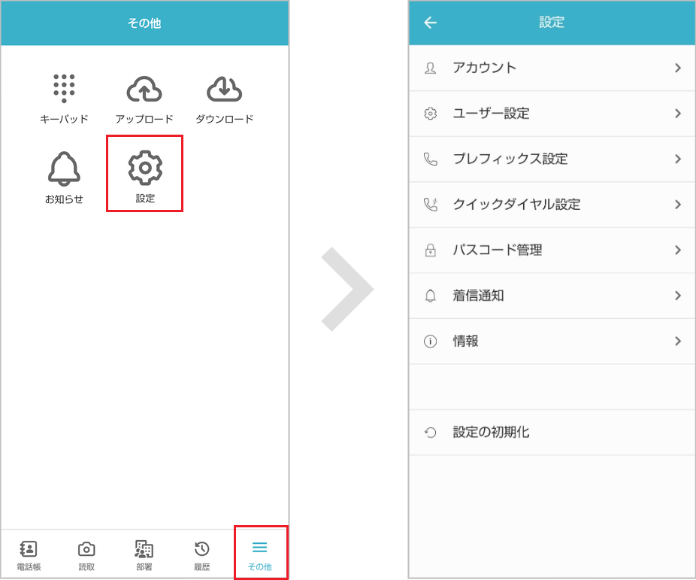696x580 pixels.
Task: Click the 情報 info icon
Action: [430, 341]
